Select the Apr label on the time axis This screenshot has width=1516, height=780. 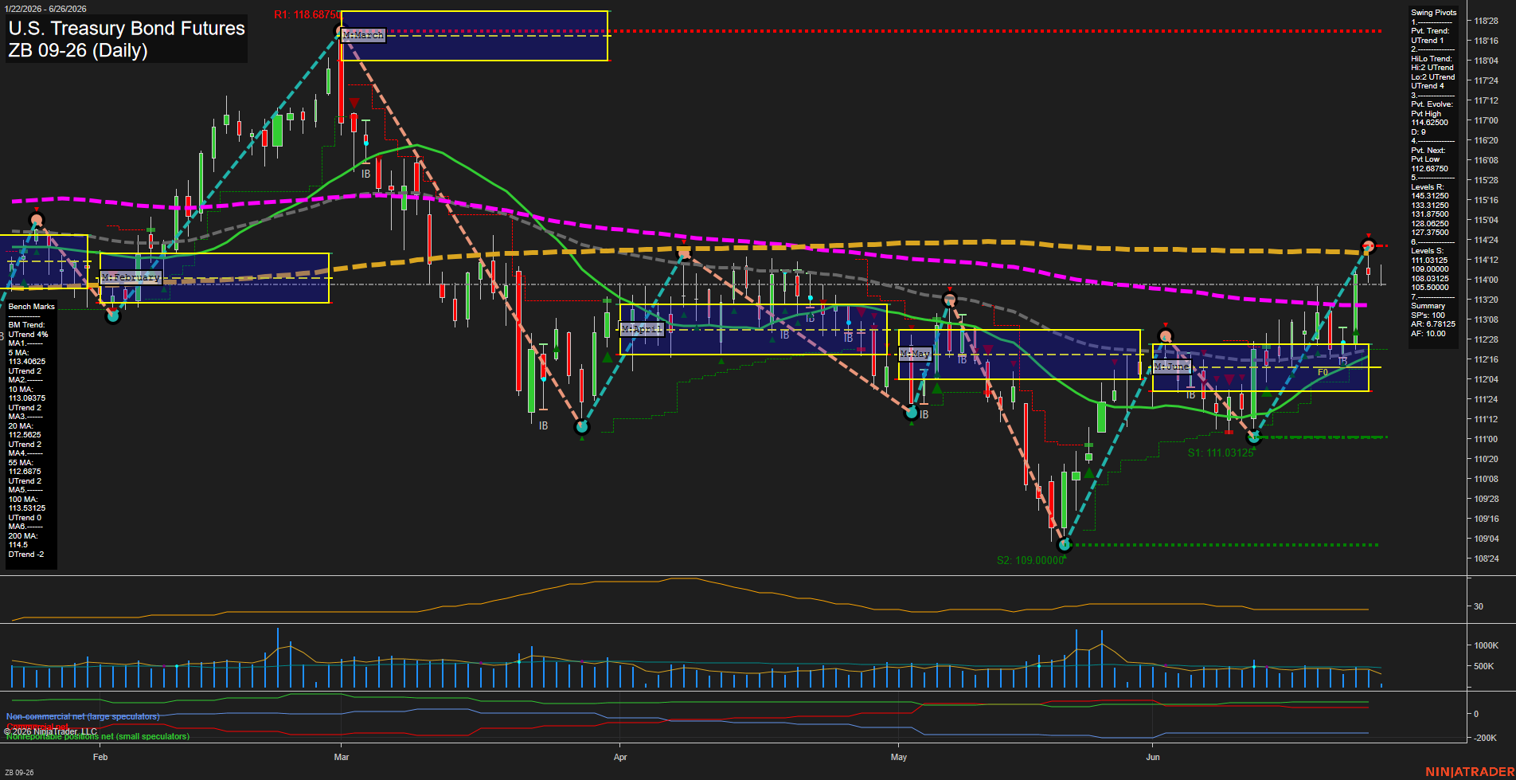point(620,757)
